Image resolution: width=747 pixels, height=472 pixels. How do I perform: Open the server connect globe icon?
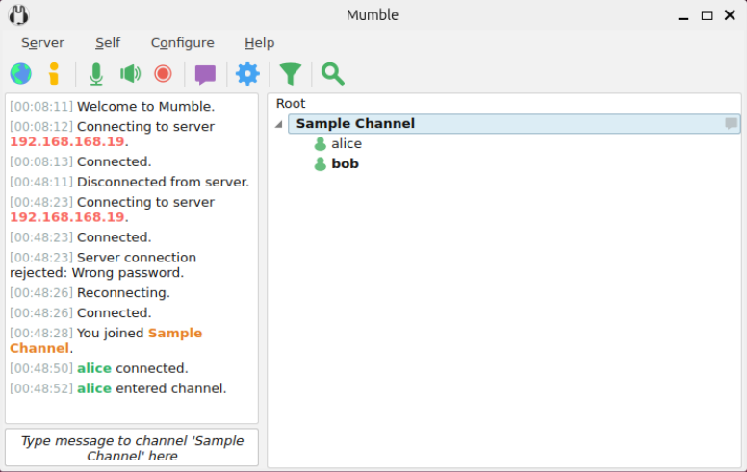tap(21, 74)
